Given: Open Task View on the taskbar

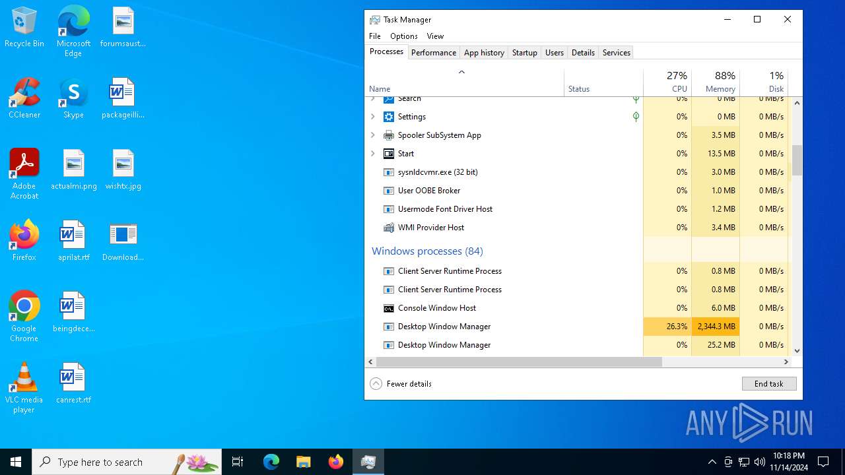Looking at the screenshot, I should pos(238,462).
